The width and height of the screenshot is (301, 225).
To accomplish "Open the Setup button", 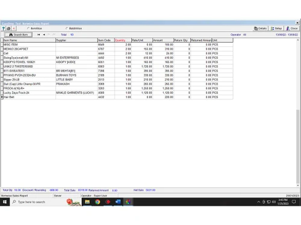I will (276, 28).
